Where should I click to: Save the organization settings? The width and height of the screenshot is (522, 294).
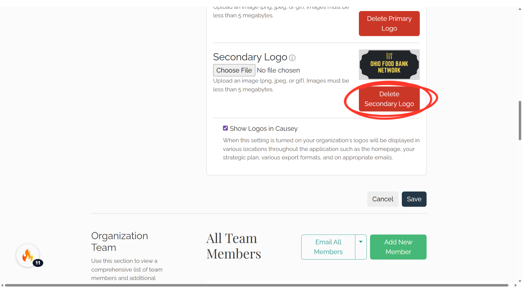[x=414, y=199]
